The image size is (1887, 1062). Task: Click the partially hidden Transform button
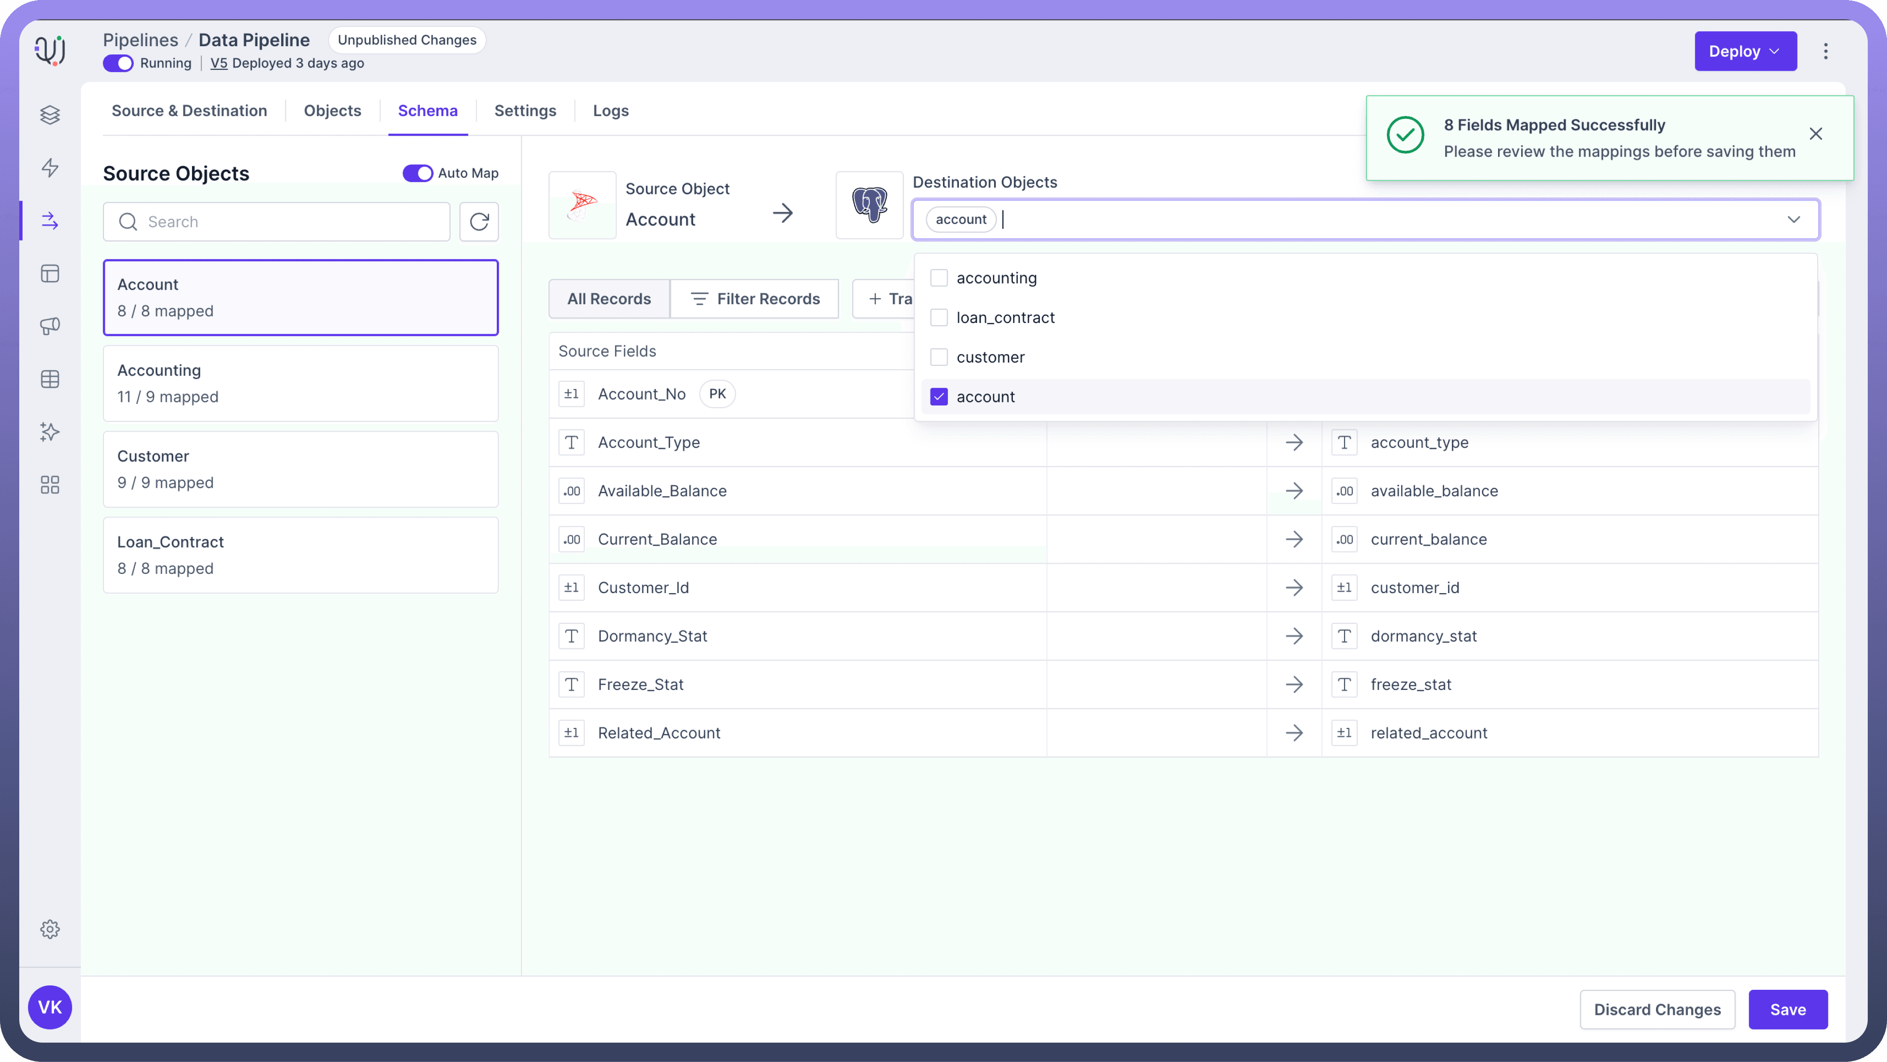[x=883, y=298]
